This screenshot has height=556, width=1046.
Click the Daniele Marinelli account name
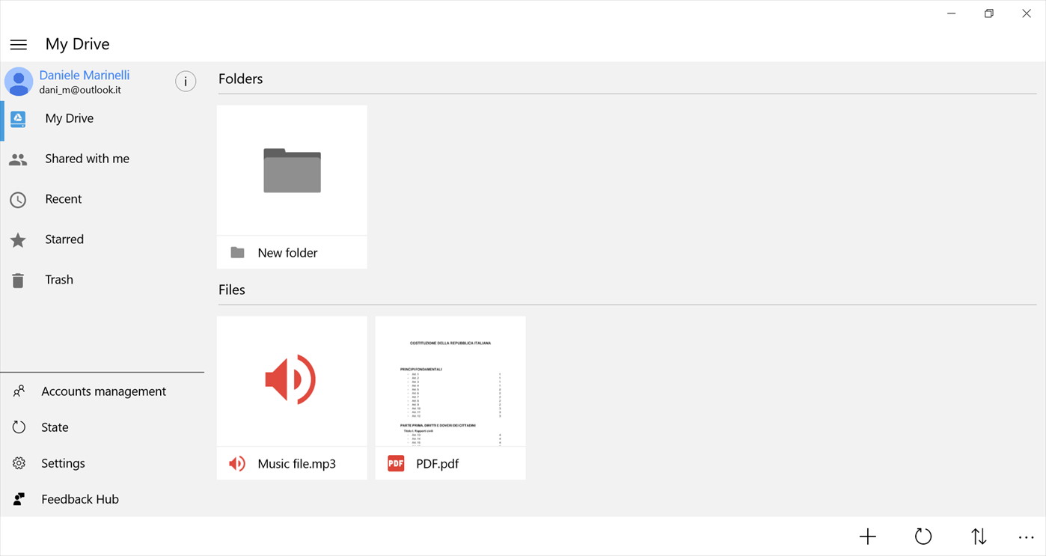(x=85, y=75)
